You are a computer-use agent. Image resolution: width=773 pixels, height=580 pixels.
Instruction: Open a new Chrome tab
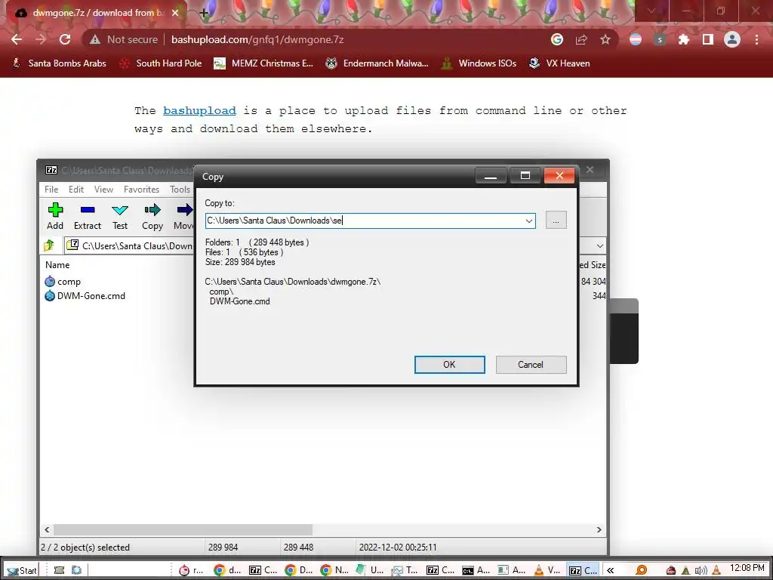tap(204, 13)
